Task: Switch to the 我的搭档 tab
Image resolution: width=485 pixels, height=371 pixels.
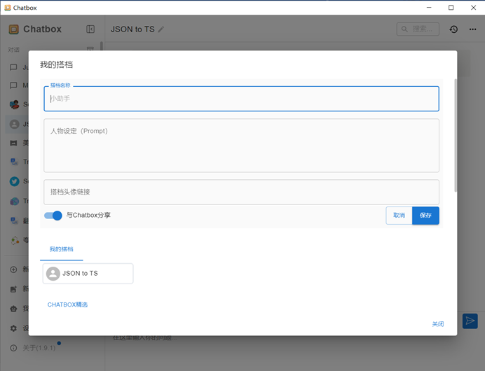Action: [62, 249]
